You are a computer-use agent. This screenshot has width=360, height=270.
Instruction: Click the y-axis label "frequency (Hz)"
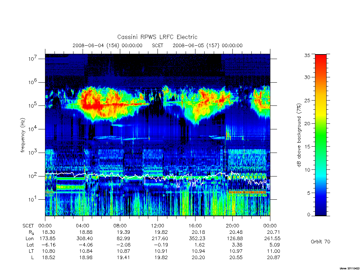(22, 135)
